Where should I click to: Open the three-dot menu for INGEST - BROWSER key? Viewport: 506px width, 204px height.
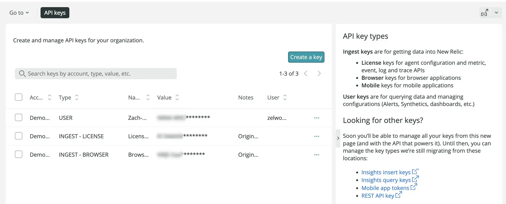(317, 155)
